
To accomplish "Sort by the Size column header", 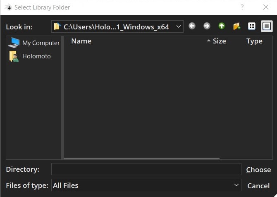I will pos(219,41).
